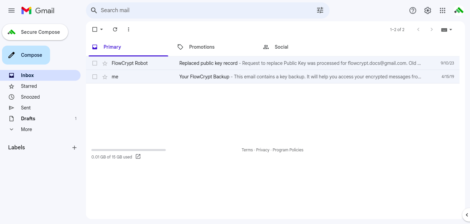Click the Labels heading

point(17,147)
